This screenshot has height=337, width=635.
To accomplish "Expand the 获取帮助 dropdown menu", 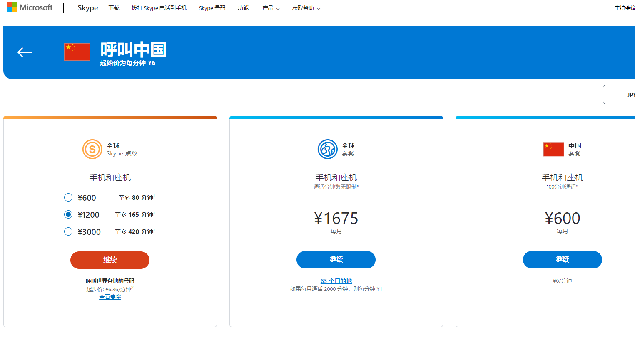I will [306, 8].
